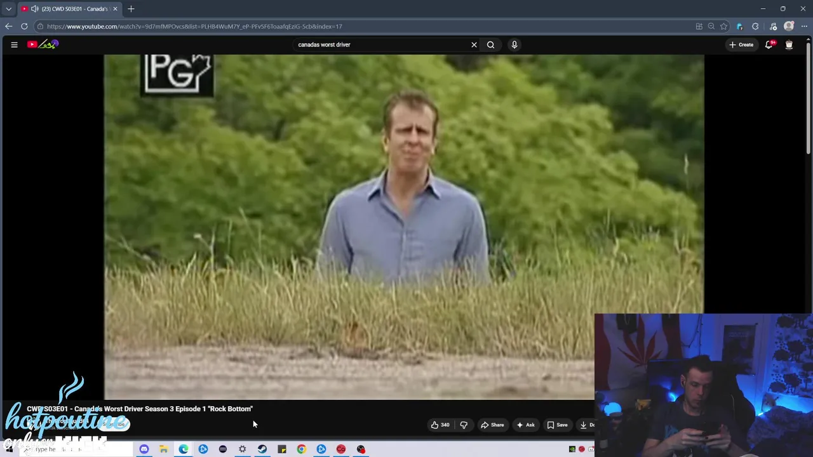Click the Download button under video
This screenshot has height=457, width=813.
586,425
